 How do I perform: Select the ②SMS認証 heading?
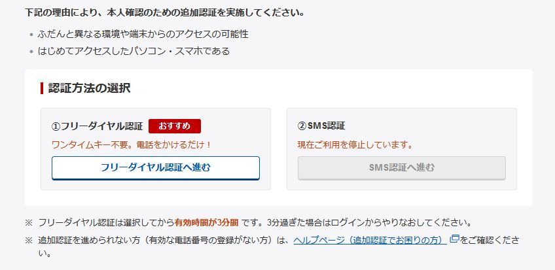pos(321,126)
